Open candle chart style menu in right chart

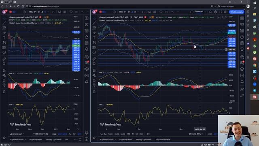coord(143,12)
